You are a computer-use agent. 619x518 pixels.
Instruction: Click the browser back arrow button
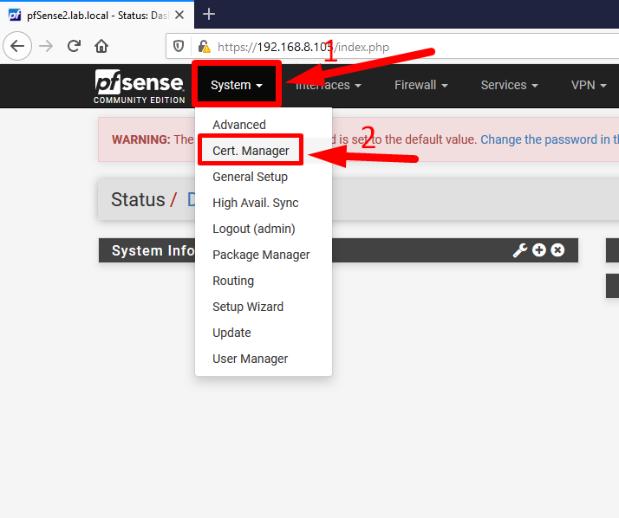coord(18,47)
